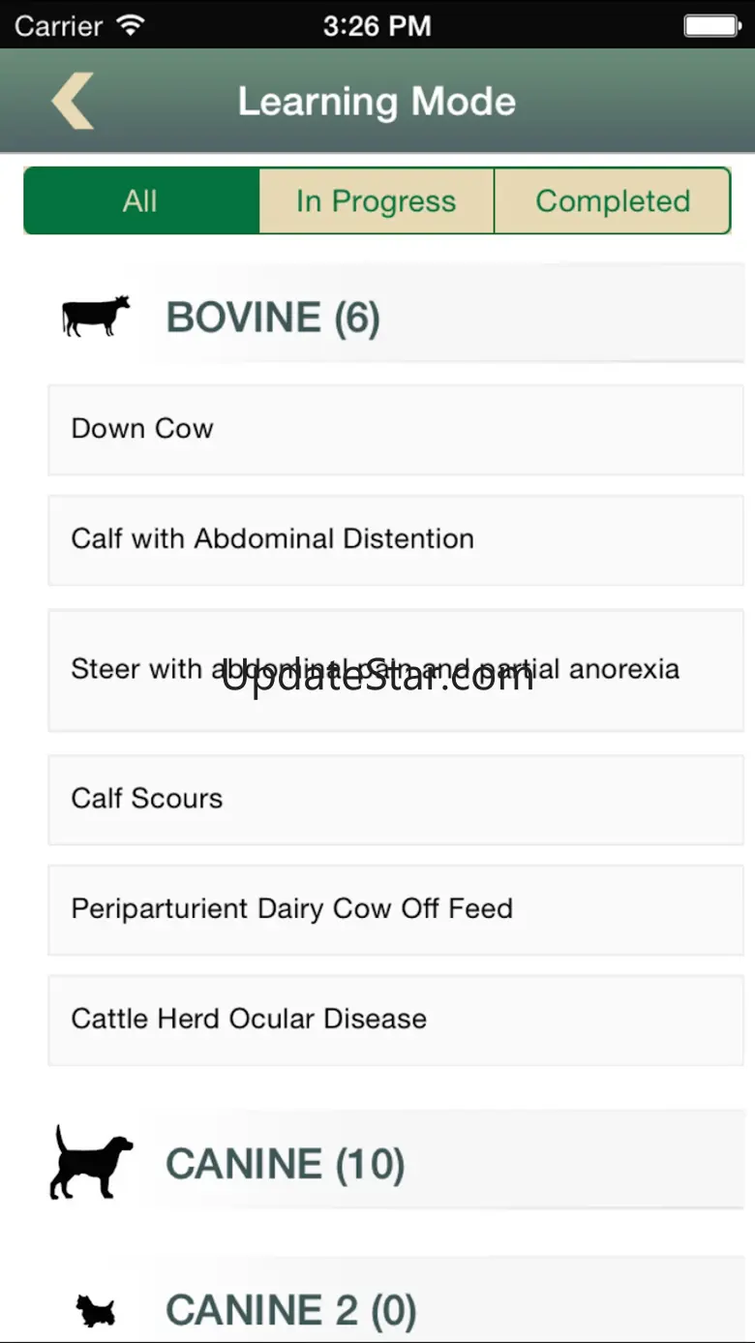755x1343 pixels.
Task: Click the small terrier icon
Action: click(x=96, y=1311)
